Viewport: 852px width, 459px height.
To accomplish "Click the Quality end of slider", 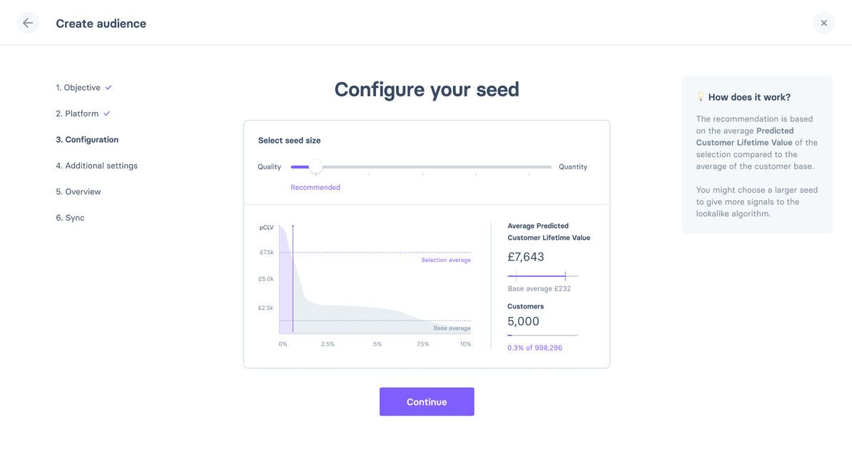I will pos(270,167).
